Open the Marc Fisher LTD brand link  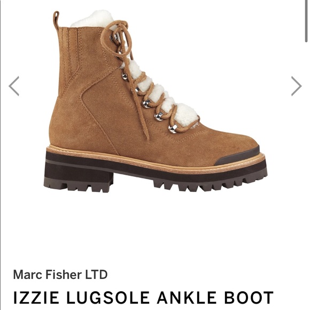click(x=60, y=274)
